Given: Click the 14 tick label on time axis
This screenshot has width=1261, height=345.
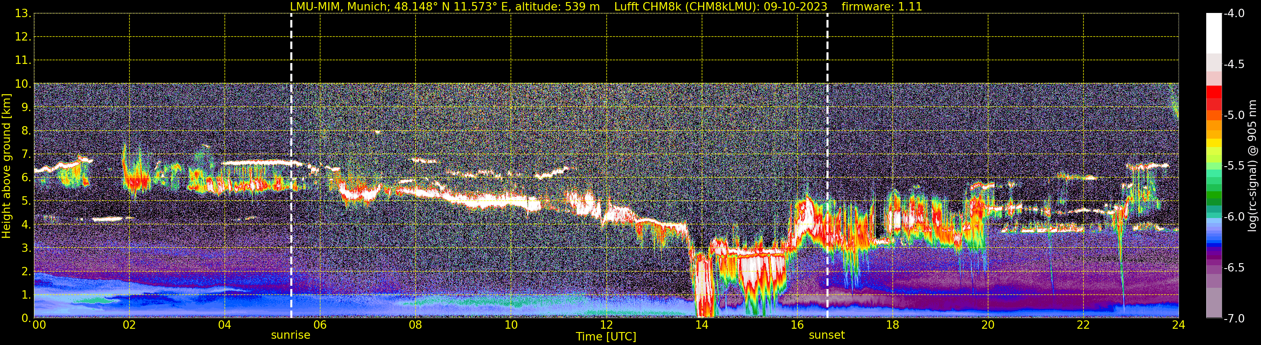Looking at the screenshot, I should [x=702, y=325].
